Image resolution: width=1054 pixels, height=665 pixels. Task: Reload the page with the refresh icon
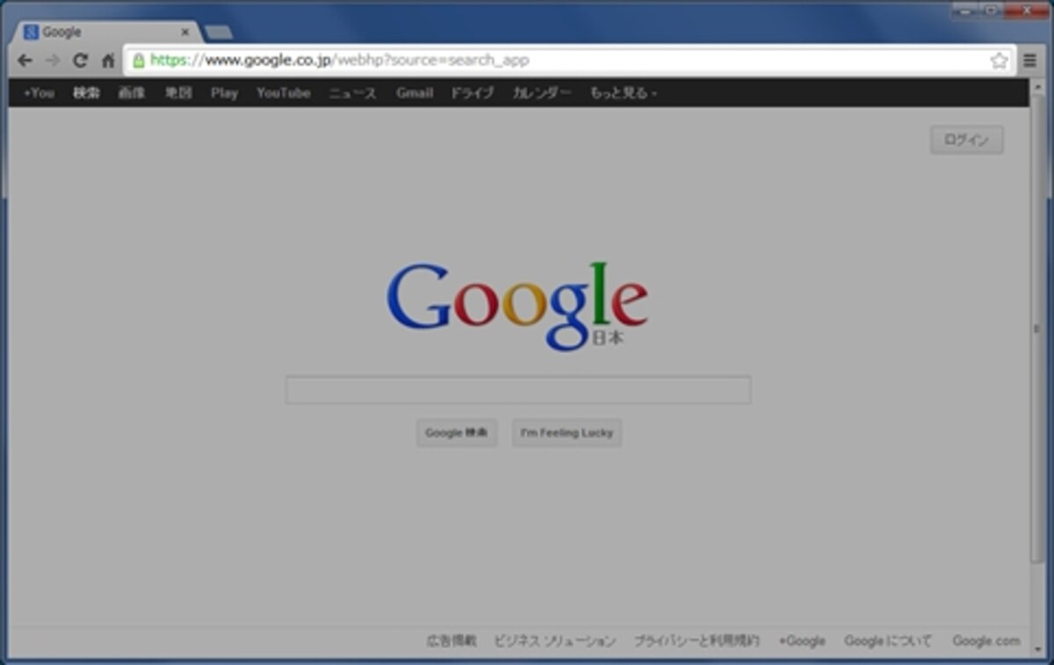(80, 61)
